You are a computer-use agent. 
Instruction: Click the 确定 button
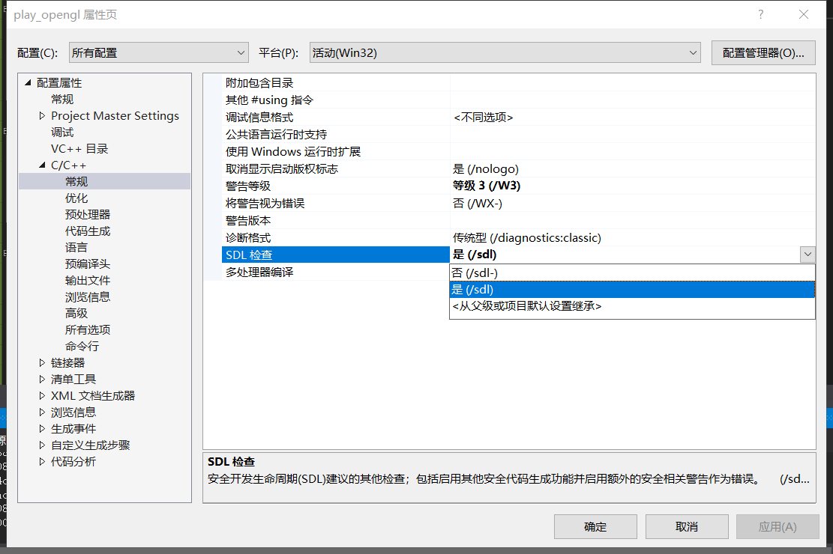click(595, 526)
